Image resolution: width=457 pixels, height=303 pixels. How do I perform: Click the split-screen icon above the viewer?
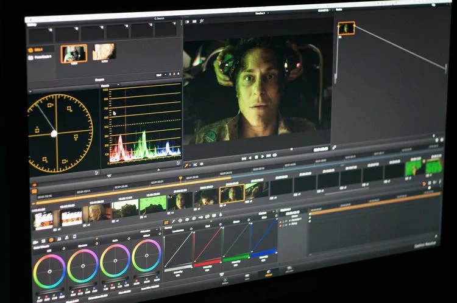187,21
